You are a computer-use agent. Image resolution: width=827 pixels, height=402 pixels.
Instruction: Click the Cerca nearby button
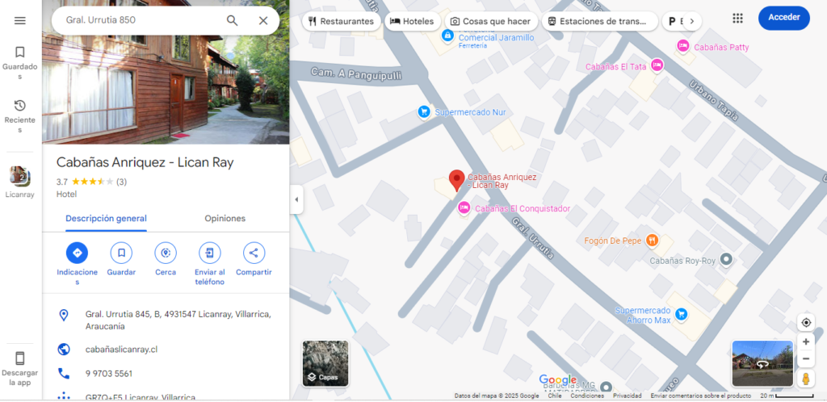click(166, 253)
